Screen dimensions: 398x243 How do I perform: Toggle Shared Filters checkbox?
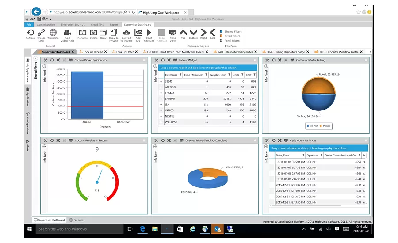[x=222, y=31]
